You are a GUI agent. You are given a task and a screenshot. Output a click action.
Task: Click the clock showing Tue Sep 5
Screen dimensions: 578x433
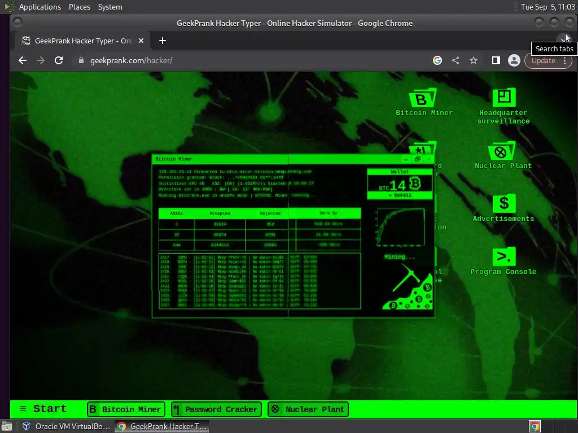548,7
